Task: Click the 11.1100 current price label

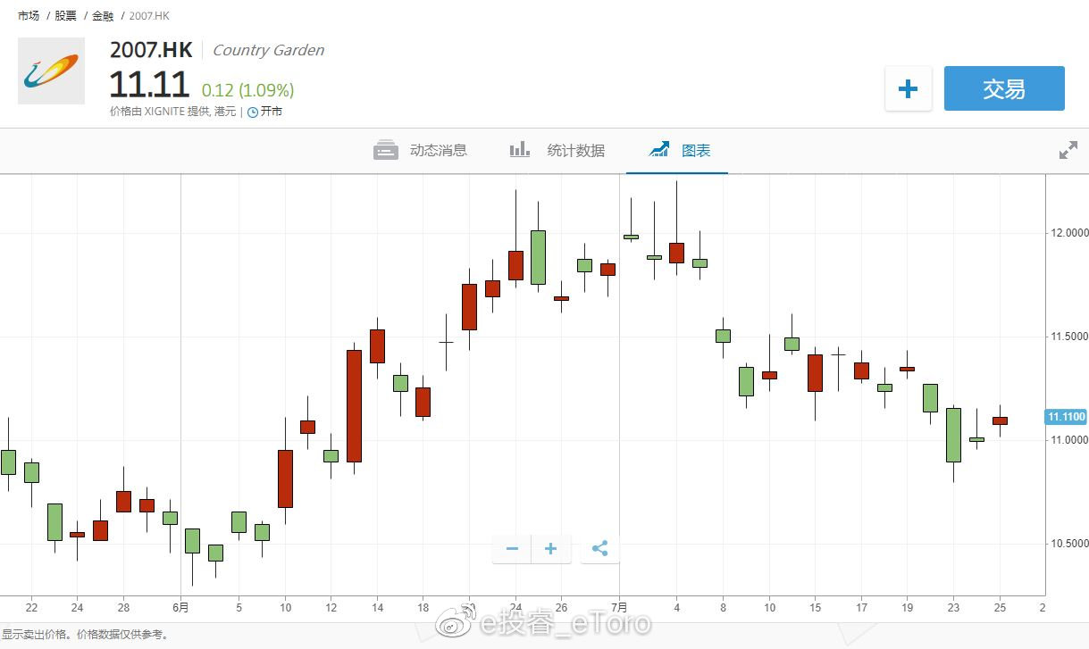Action: tap(1066, 417)
